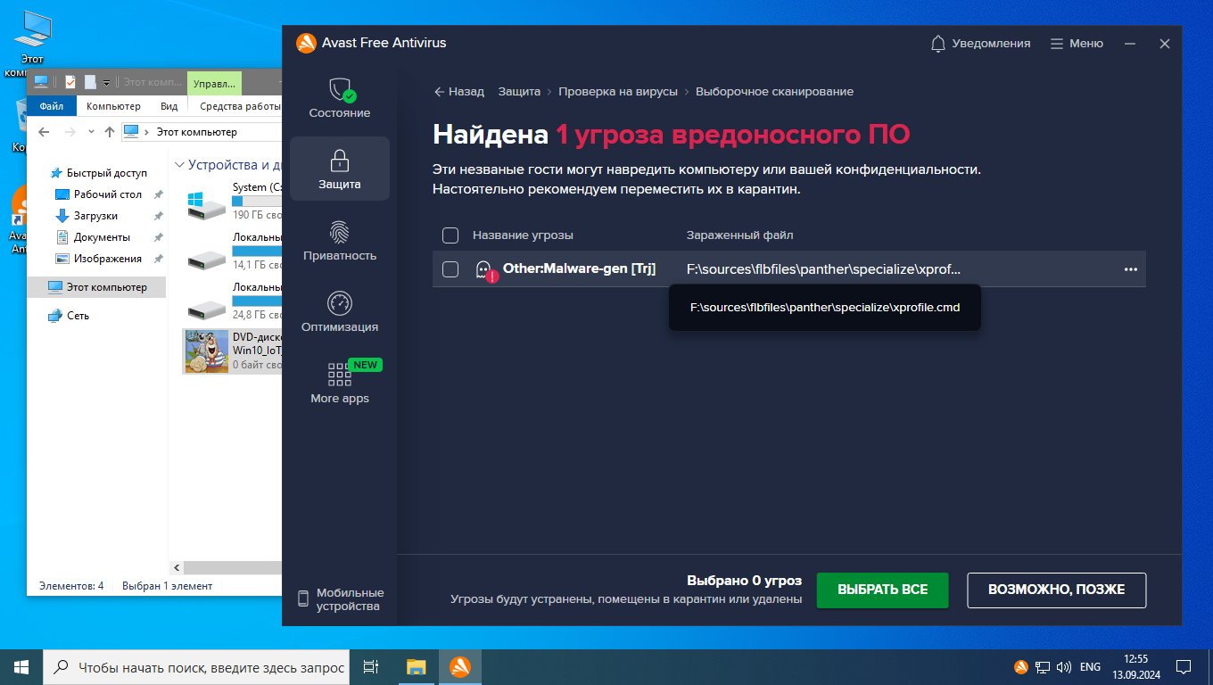The height and width of the screenshot is (685, 1213).
Task: Click the Properties quick access toolbar icon in Explorer
Action: point(70,83)
